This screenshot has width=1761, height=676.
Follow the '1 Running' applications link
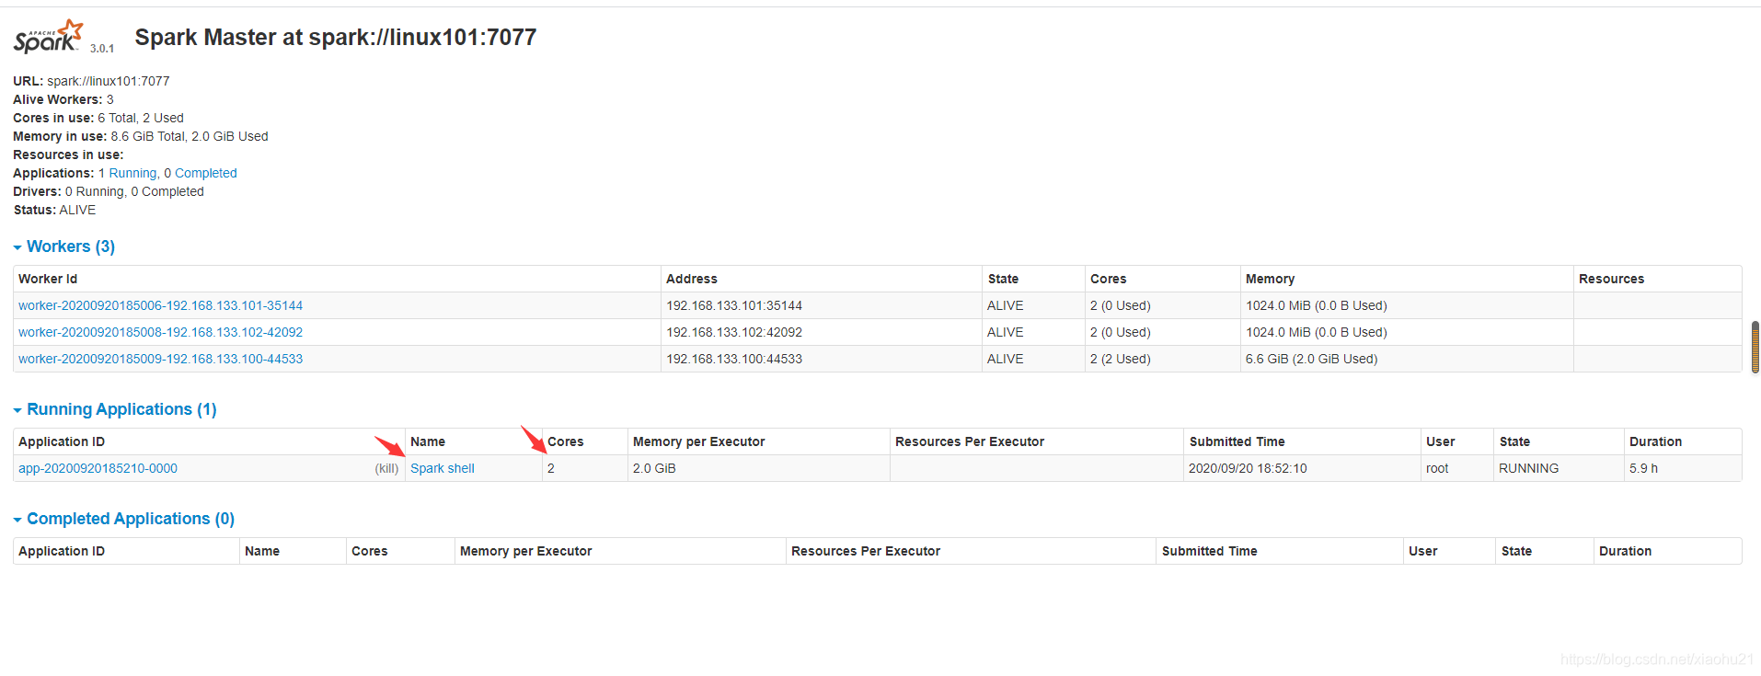pos(132,173)
